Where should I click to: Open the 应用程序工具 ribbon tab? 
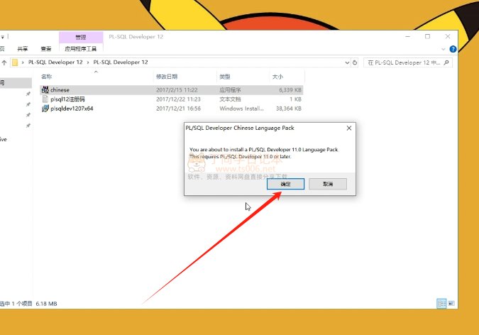(x=81, y=49)
